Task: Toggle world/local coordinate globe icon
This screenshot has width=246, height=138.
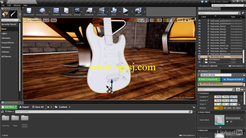Action: click(x=147, y=20)
